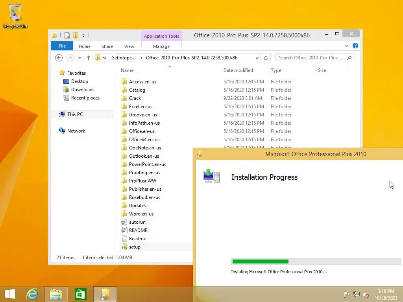The height and width of the screenshot is (302, 403).
Task: Select the Office.en-us folder icon
Action: (x=124, y=131)
